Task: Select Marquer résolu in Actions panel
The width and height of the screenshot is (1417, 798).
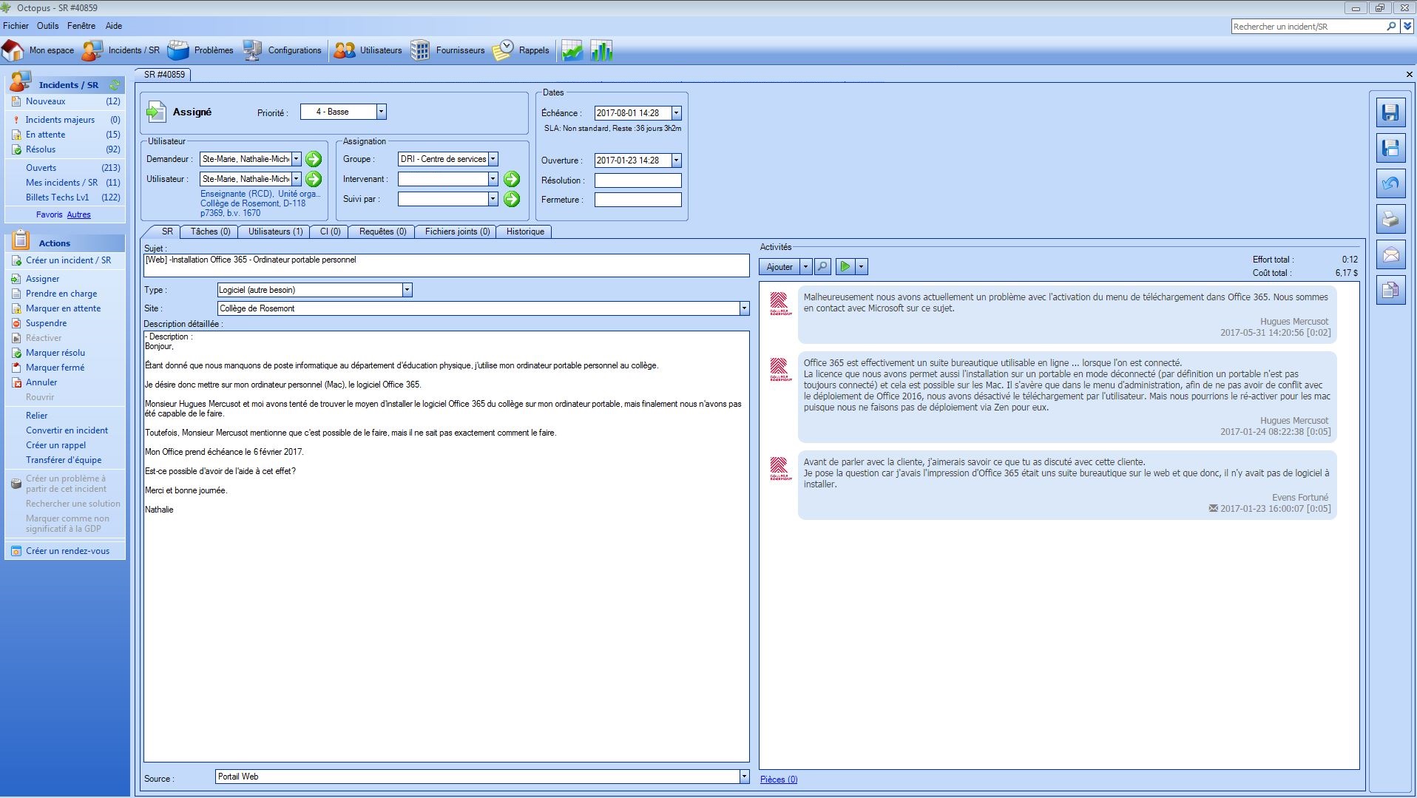Action: pos(55,353)
